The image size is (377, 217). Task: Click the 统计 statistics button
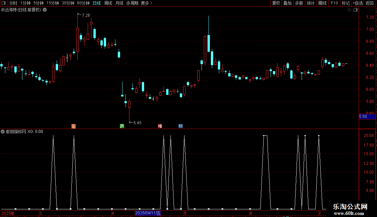pos(311,3)
